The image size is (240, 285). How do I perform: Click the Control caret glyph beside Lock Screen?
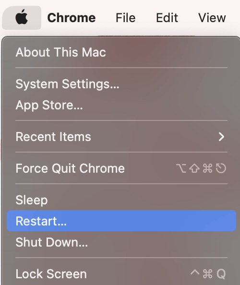[x=195, y=272]
